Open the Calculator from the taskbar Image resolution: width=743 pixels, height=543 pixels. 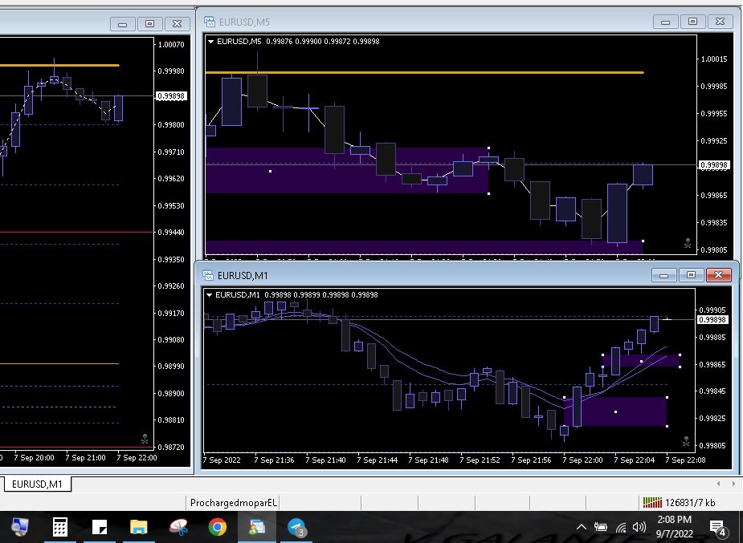59,527
